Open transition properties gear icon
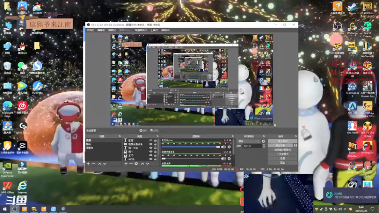 pyautogui.click(x=263, y=141)
